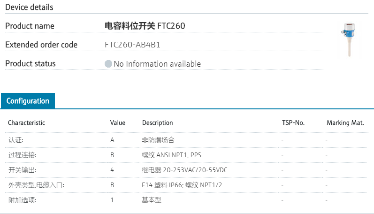374x214 pixels.
Task: Click the Marking Mat. column header
Action: click(x=345, y=123)
